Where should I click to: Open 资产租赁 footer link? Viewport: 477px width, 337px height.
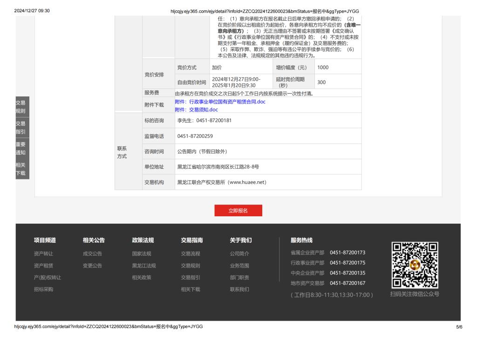pos(43,266)
